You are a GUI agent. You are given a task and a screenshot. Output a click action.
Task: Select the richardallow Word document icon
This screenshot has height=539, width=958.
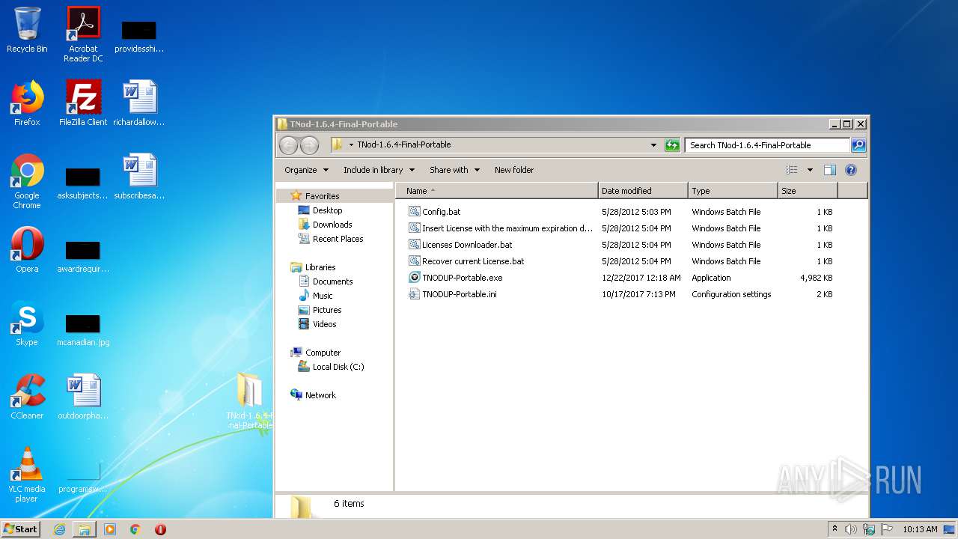coord(139,103)
